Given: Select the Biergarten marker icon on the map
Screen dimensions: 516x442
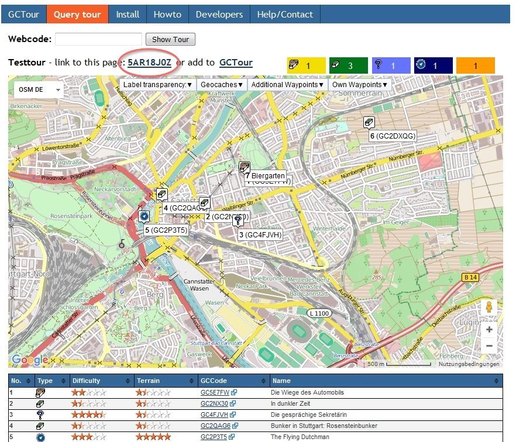Looking at the screenshot, I should click(245, 167).
